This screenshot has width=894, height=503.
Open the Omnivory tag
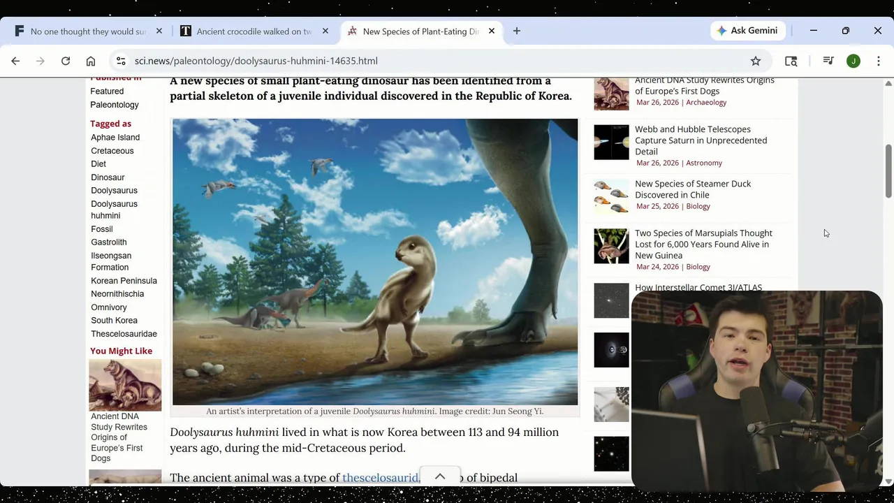tap(109, 307)
